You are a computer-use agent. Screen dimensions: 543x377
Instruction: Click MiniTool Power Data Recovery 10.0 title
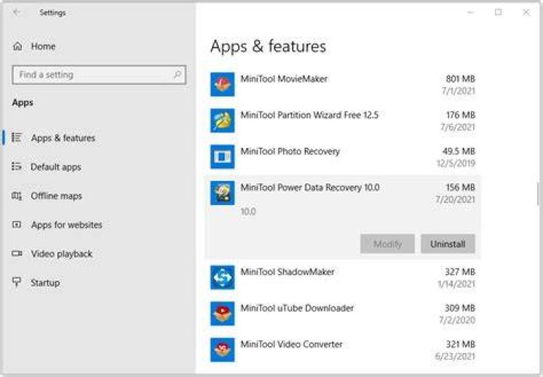pos(310,187)
